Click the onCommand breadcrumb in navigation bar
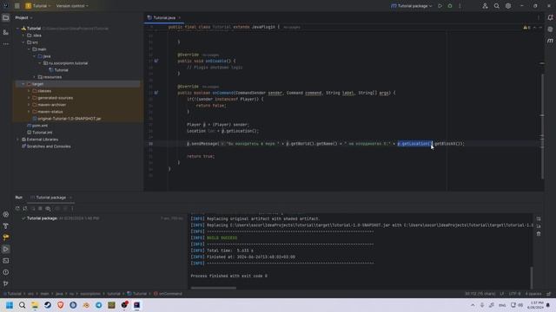 [168, 294]
